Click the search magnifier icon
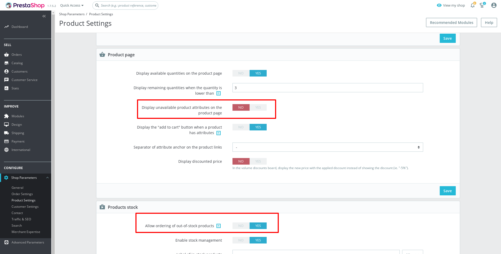This screenshot has width=501, height=254. click(x=97, y=5)
